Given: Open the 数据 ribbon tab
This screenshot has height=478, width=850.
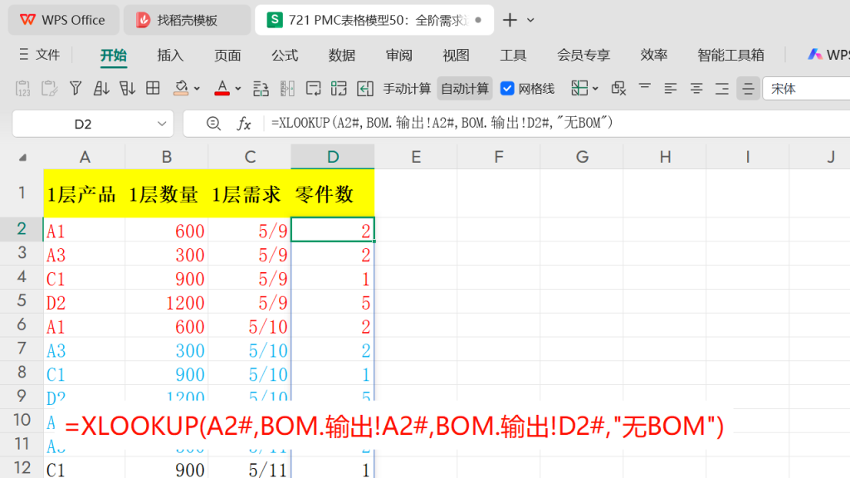Looking at the screenshot, I should (x=341, y=56).
